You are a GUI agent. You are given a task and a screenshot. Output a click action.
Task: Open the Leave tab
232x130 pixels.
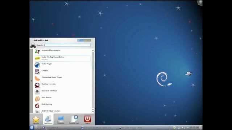tap(87, 120)
